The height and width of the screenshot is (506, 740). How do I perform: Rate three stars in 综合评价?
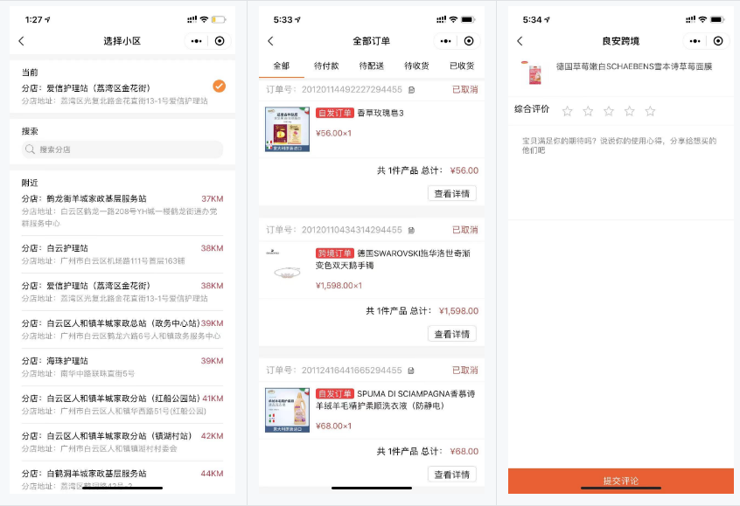click(x=609, y=111)
